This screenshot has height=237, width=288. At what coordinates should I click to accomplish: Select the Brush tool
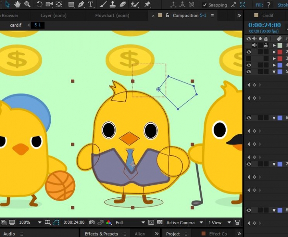(x=103, y=4)
